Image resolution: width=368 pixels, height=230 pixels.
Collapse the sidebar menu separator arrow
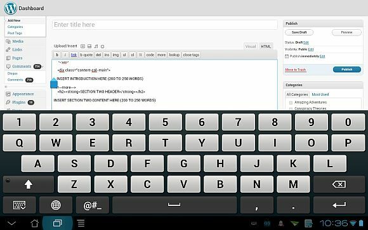click(x=6, y=87)
